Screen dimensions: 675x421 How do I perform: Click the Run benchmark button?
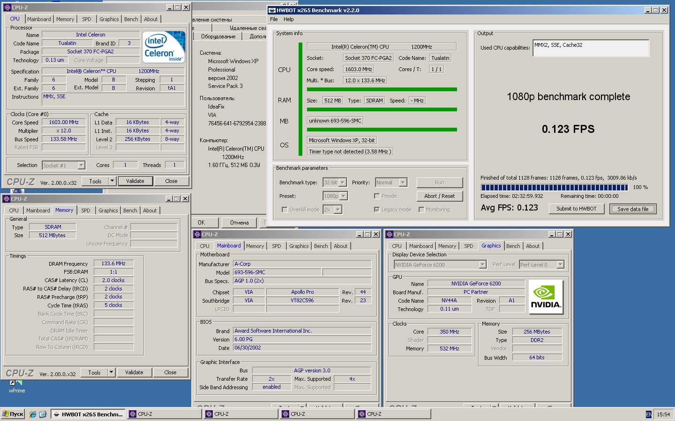point(440,182)
